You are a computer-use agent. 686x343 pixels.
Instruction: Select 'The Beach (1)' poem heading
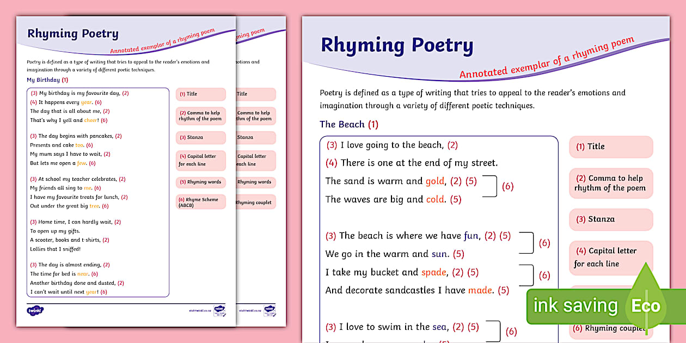[349, 124]
